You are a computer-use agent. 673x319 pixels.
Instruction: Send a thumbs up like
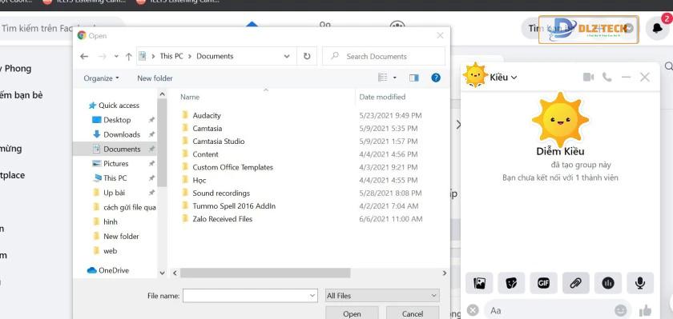tap(645, 311)
